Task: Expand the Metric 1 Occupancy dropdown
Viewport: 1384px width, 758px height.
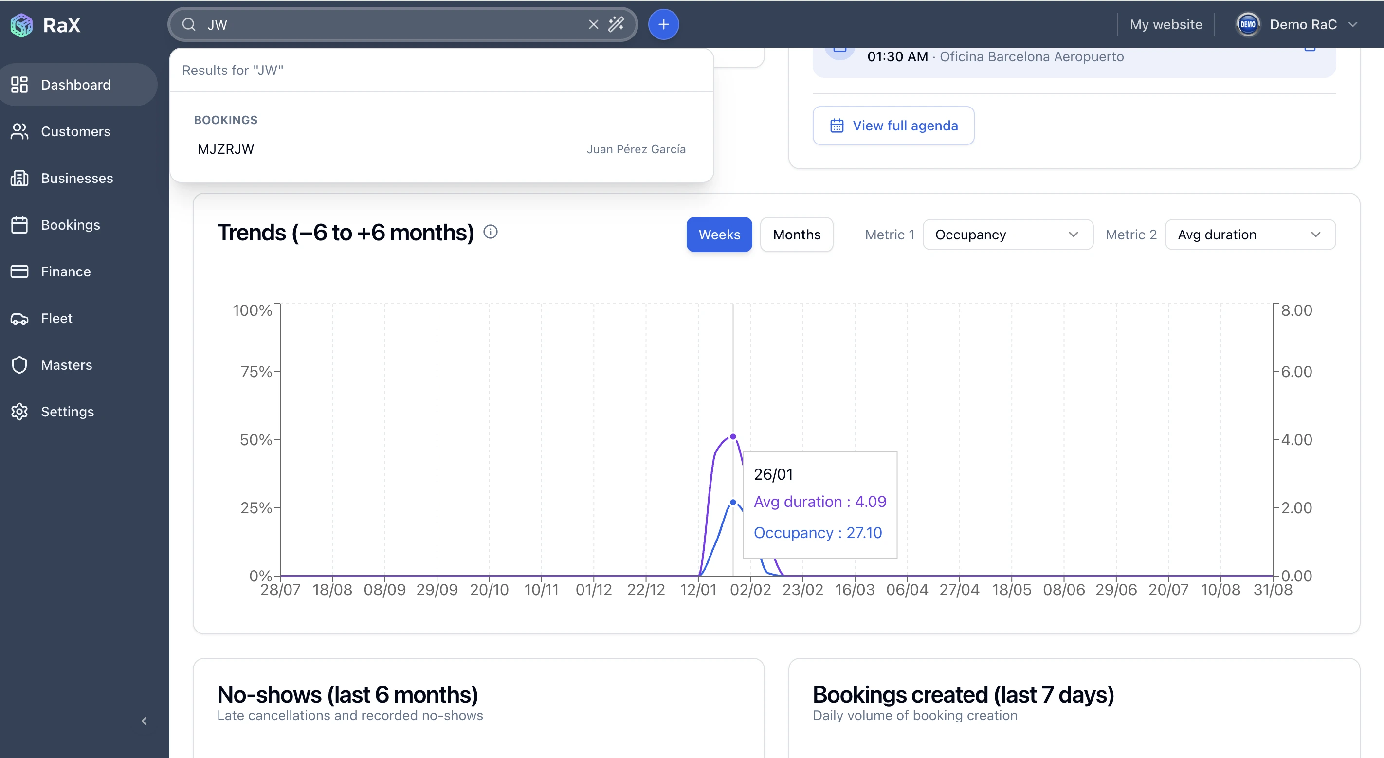Action: point(1007,235)
